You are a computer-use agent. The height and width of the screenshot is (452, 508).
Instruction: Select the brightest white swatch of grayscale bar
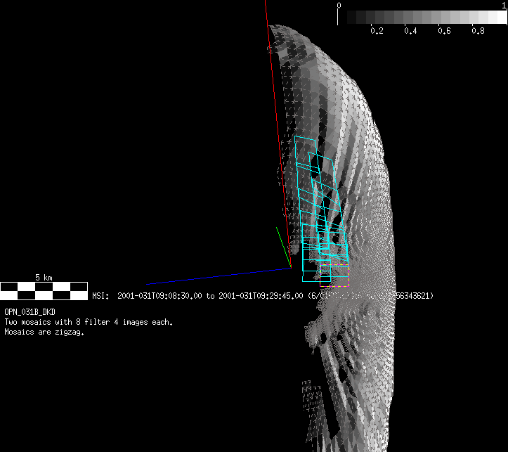499,18
